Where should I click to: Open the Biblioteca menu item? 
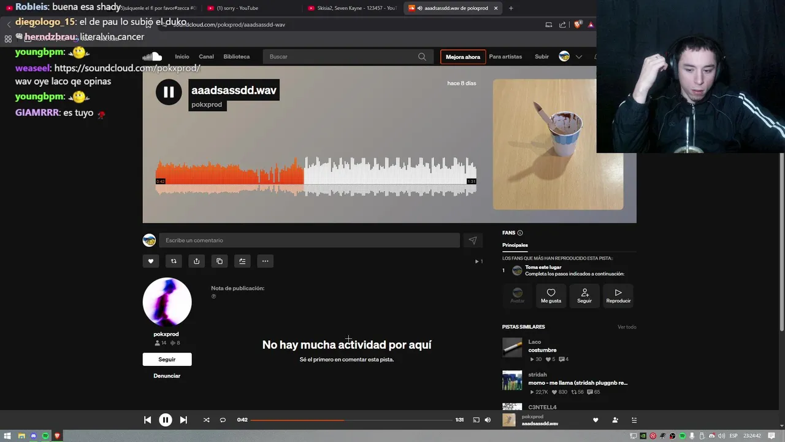(x=236, y=56)
